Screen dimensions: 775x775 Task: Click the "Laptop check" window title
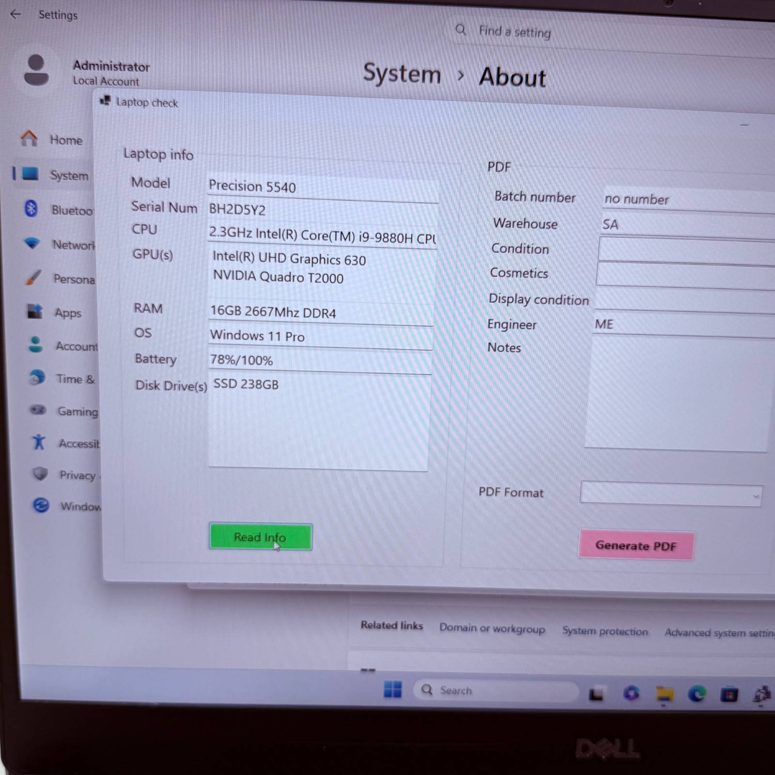[147, 103]
